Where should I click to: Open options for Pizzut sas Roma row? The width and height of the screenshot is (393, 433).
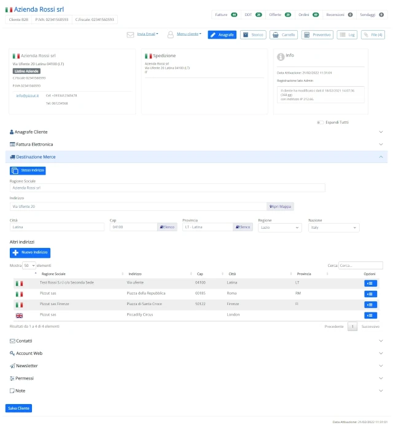click(370, 294)
